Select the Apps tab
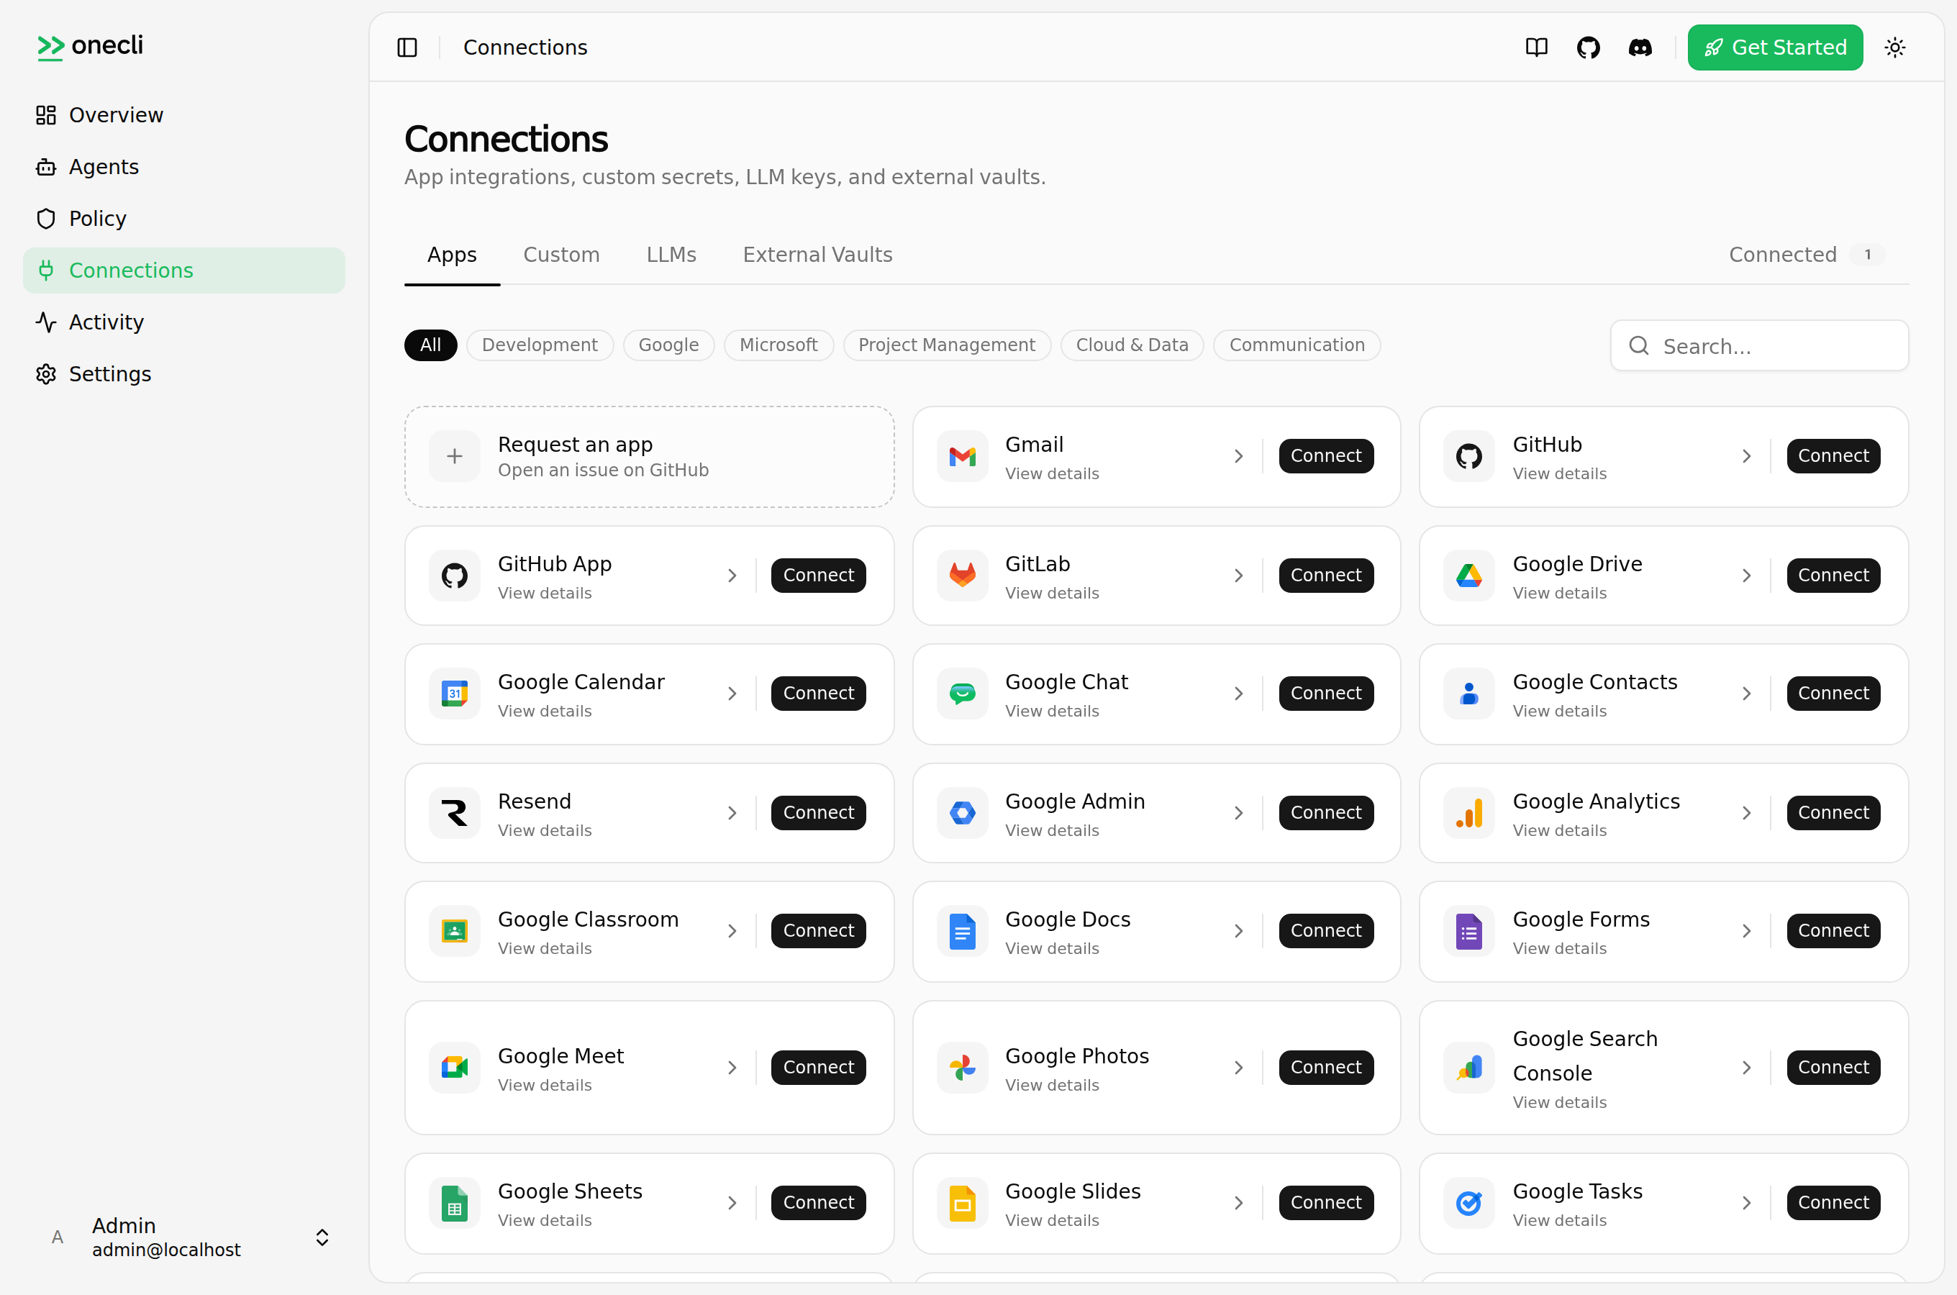Viewport: 1957px width, 1295px height. (452, 255)
